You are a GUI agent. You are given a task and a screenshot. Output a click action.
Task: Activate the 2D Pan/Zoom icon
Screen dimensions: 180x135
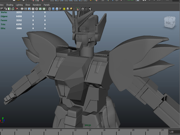click(x=16, y=9)
